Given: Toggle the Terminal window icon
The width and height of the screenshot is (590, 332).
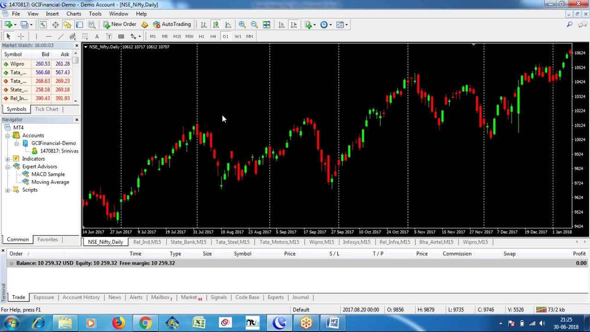Looking at the screenshot, I should (79, 24).
